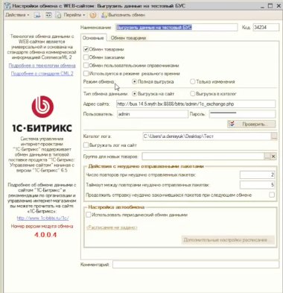This screenshot has width=283, height=293.
Task: Click the second toolbar icon before Перейти
Action: point(48,15)
